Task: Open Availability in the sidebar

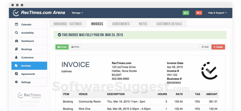Action: [x=29, y=33]
